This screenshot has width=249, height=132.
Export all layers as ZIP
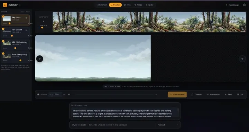pyautogui.click(x=240, y=94)
